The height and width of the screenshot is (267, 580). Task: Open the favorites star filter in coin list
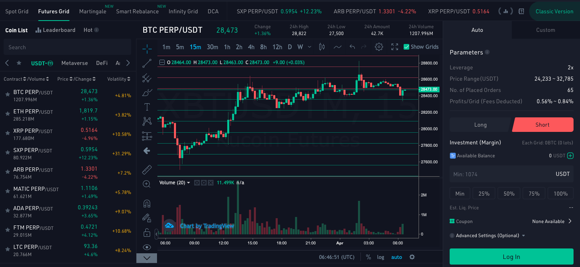pos(19,63)
